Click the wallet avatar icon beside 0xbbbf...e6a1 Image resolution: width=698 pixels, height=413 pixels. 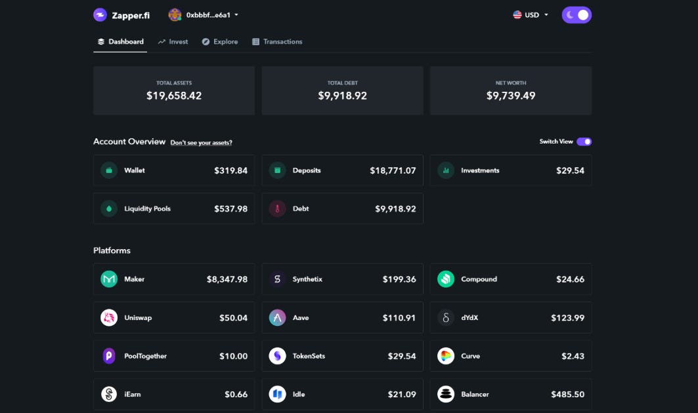tap(175, 14)
